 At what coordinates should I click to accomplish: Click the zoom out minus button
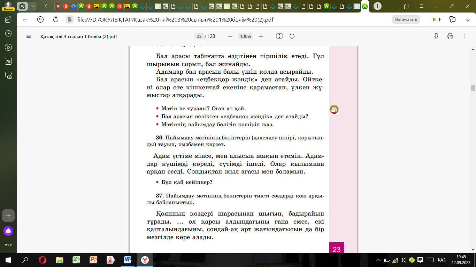tap(230, 36)
